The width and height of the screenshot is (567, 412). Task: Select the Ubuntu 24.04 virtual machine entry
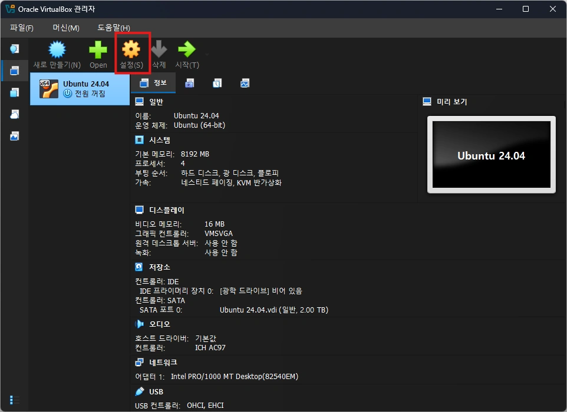click(80, 89)
